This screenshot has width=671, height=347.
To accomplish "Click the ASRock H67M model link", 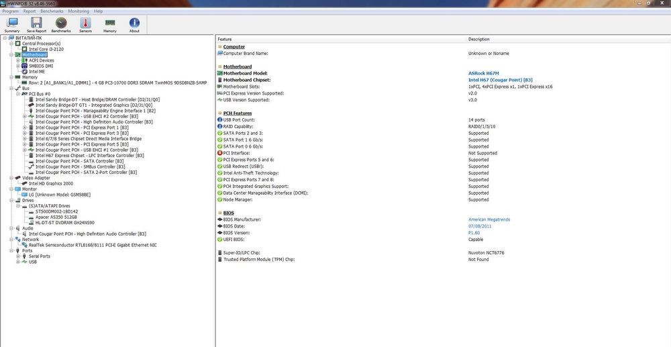I will point(482,73).
